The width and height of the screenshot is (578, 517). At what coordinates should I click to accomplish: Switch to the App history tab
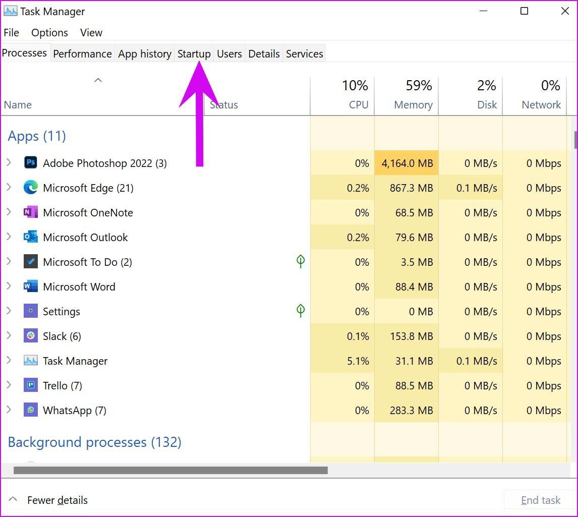click(144, 54)
